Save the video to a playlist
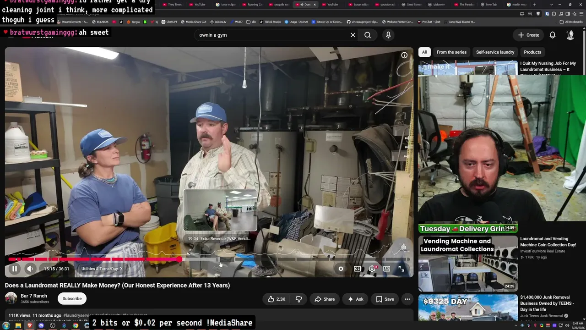This screenshot has height=330, width=586. (385, 299)
